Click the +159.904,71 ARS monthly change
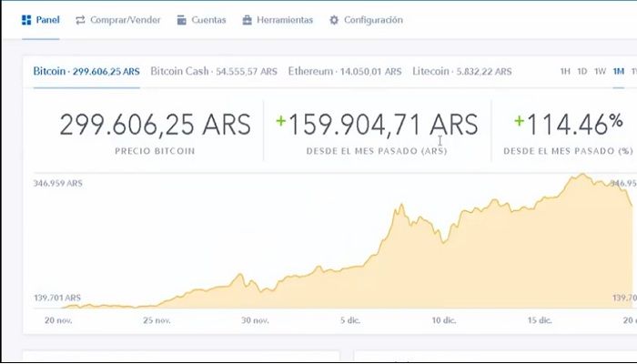Viewport: 637px width, 364px height. pyautogui.click(x=377, y=125)
